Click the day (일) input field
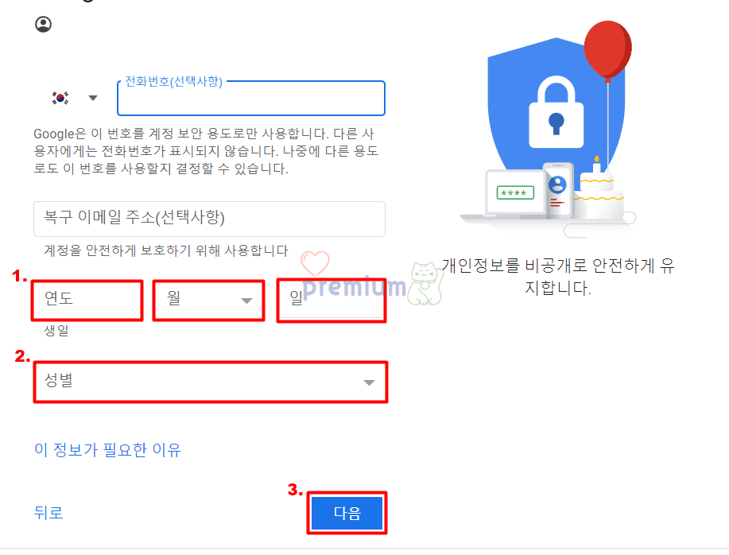 click(332, 301)
